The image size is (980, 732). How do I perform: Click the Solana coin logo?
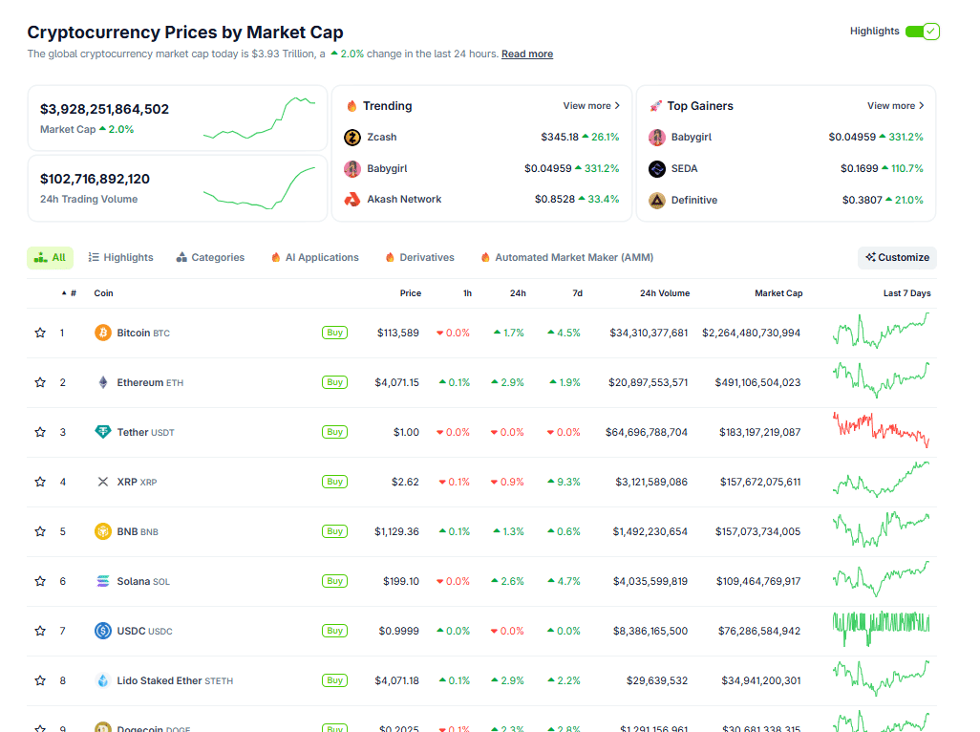coord(103,581)
